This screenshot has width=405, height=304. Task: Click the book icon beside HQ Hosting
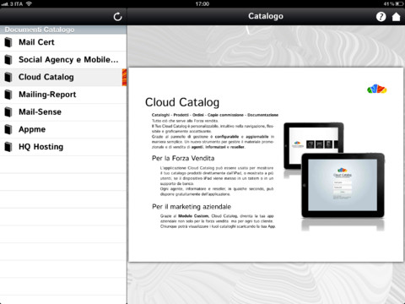[x=8, y=147]
